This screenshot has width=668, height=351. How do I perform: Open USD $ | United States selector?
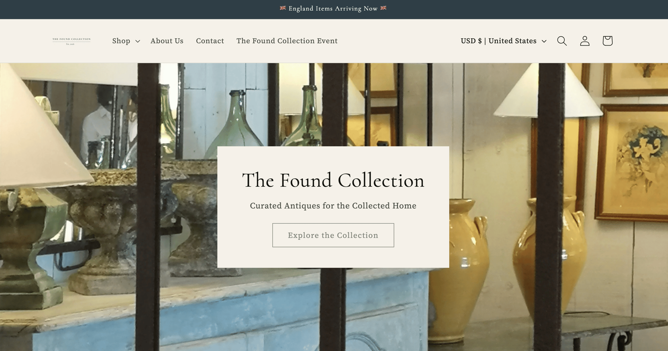(x=504, y=41)
